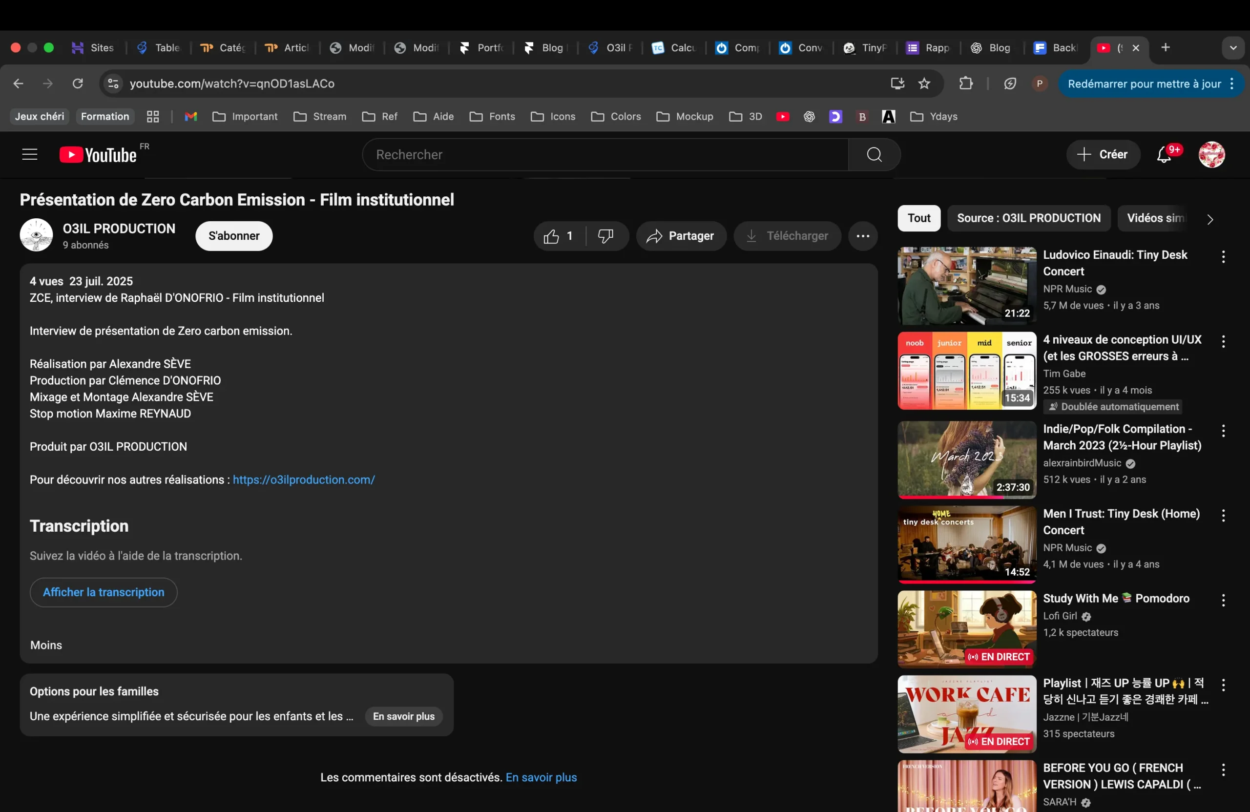
Task: Toggle like on the video
Action: (x=551, y=236)
